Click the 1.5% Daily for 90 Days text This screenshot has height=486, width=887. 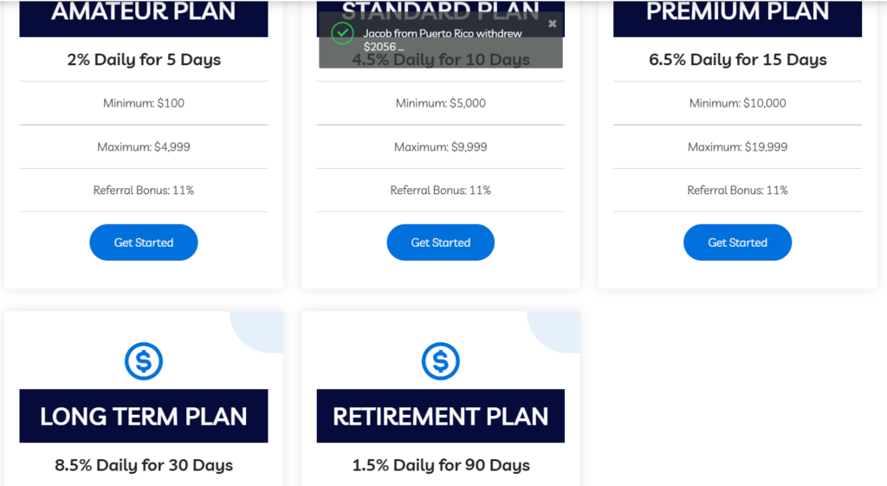pyautogui.click(x=440, y=465)
